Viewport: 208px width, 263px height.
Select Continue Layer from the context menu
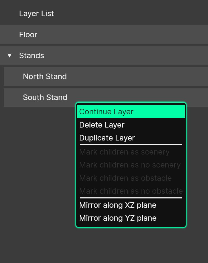click(x=106, y=111)
